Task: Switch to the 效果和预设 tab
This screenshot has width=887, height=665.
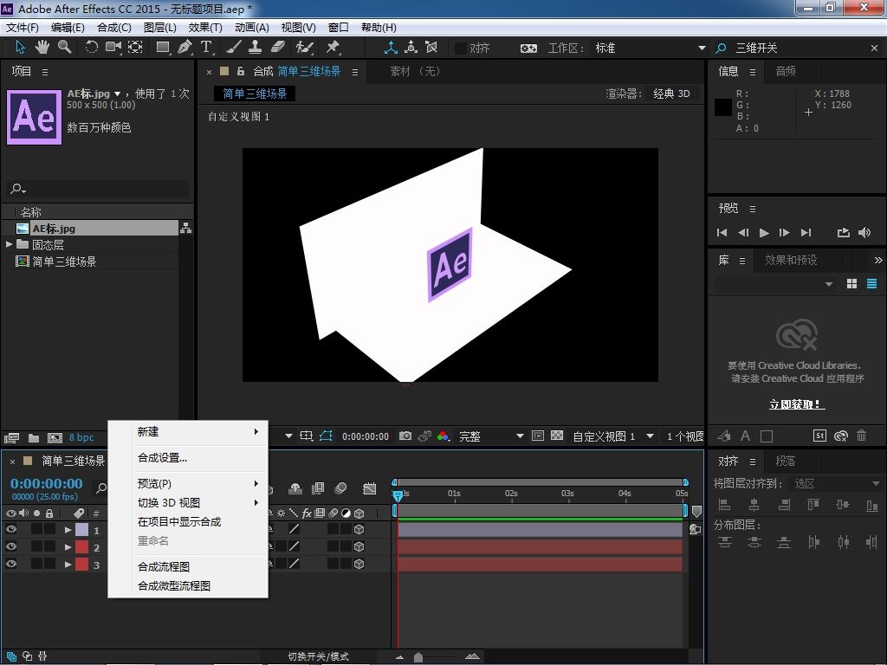Action: click(x=791, y=260)
